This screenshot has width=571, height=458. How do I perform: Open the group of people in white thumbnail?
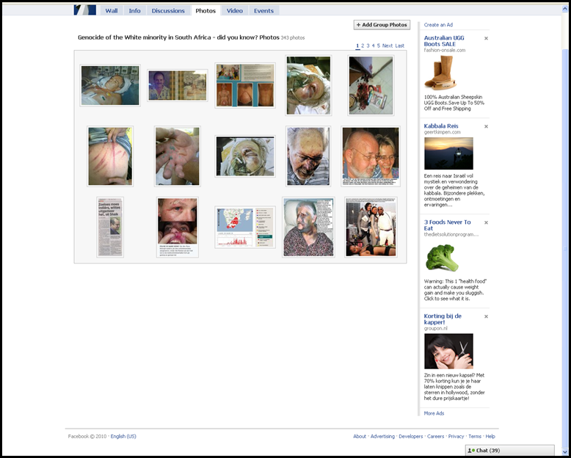click(x=371, y=228)
